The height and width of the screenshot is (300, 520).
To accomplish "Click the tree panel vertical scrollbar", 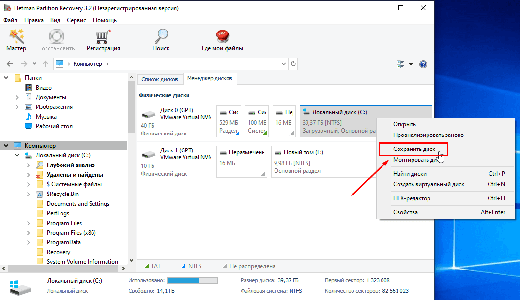I will [x=131, y=106].
